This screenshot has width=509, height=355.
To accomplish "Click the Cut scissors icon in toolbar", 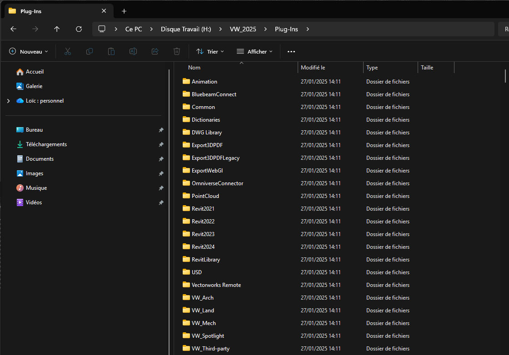I will tap(68, 52).
